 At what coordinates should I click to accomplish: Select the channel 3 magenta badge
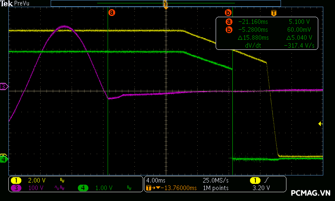16,188
